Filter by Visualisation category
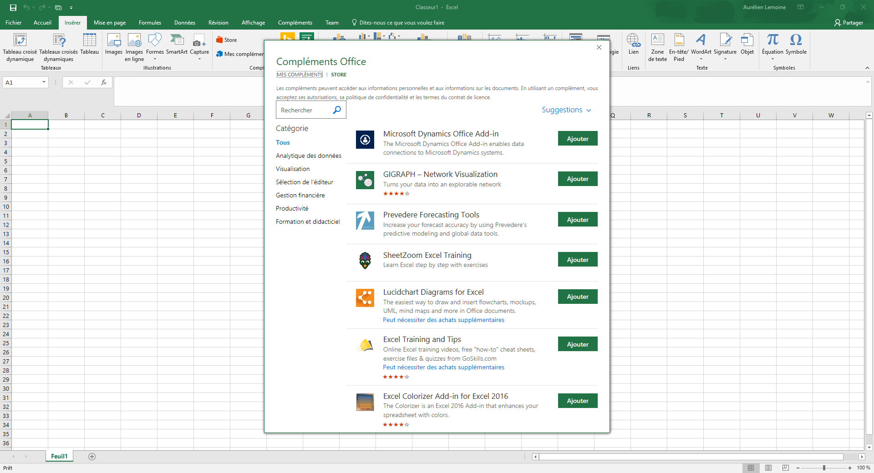 coord(293,169)
